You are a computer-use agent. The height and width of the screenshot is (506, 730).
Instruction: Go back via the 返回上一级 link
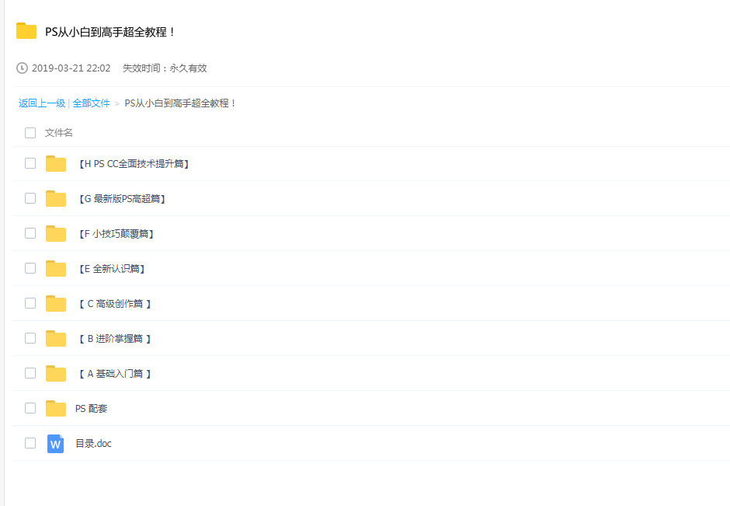point(42,103)
